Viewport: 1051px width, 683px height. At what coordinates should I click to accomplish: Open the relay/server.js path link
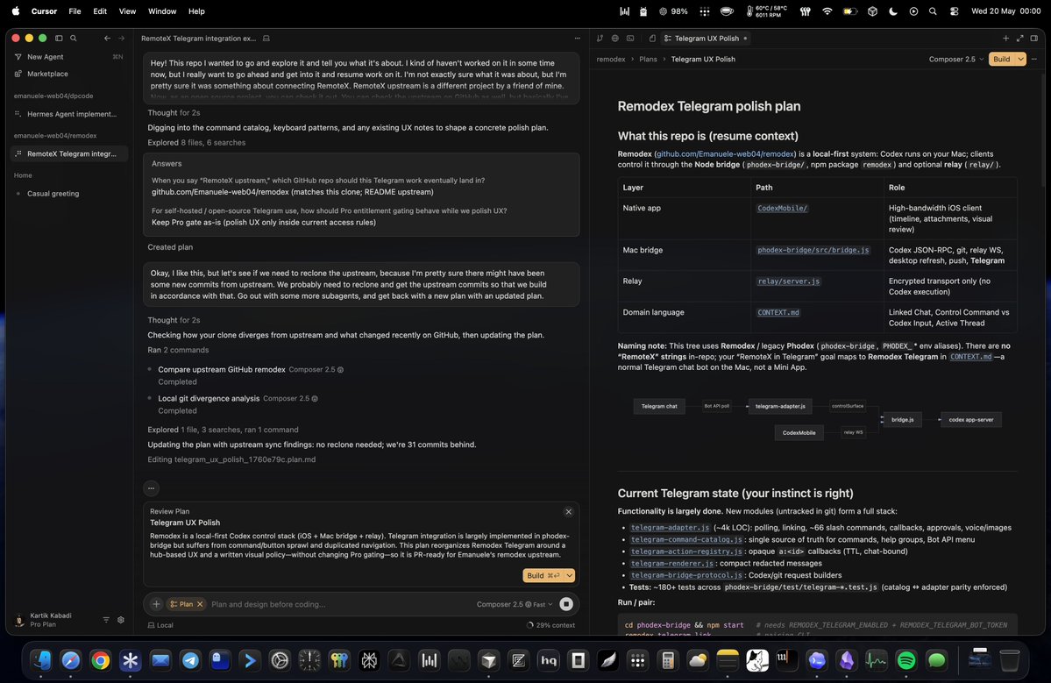pos(788,281)
